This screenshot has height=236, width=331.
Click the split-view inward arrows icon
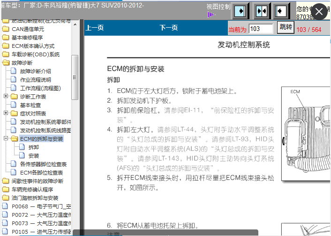click(x=261, y=11)
